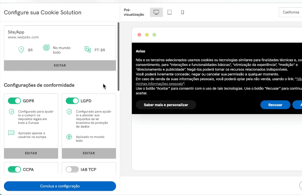Select the desktop preview icon

pos(156,12)
